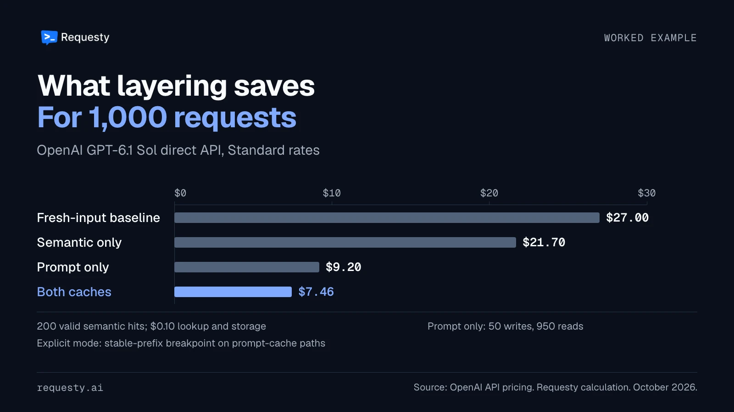Screen dimensions: 734x412
Task: Click the $7.46 value
Action: (316, 292)
